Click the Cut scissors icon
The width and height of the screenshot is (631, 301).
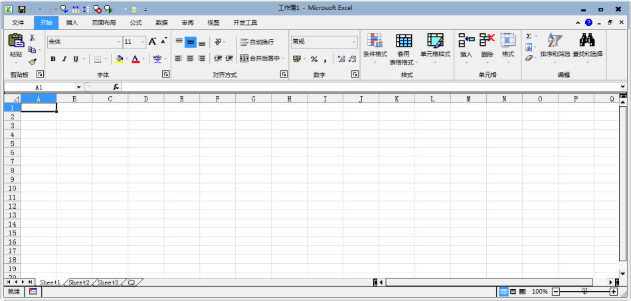[x=32, y=38]
